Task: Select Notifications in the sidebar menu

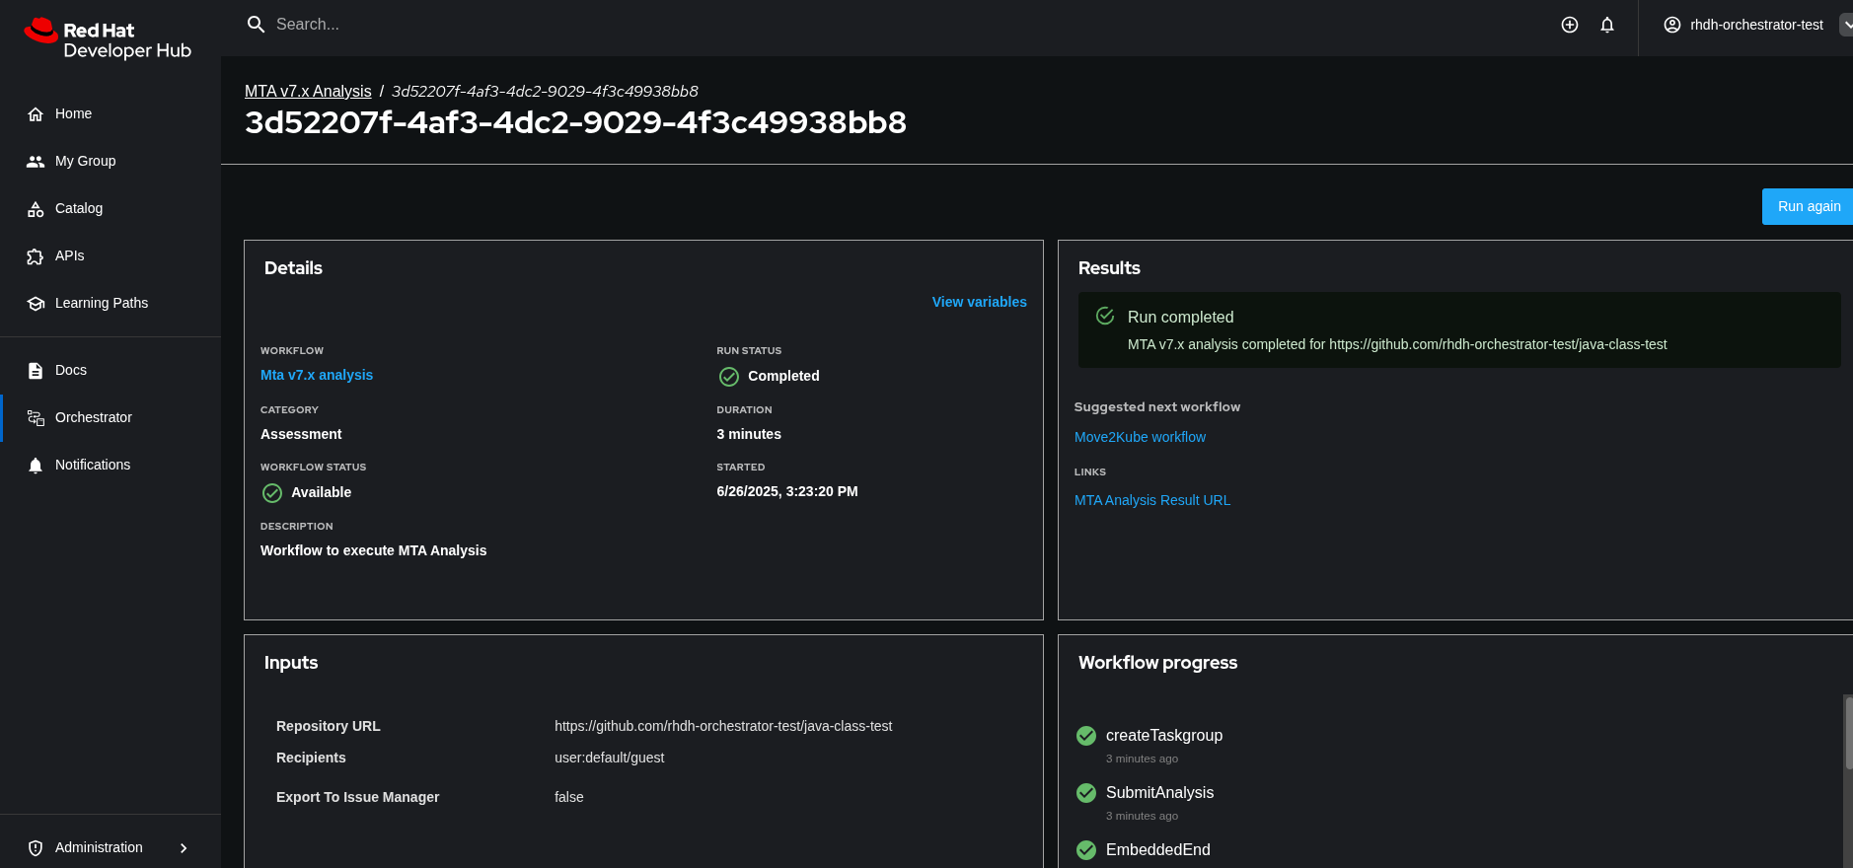Action: (x=93, y=465)
